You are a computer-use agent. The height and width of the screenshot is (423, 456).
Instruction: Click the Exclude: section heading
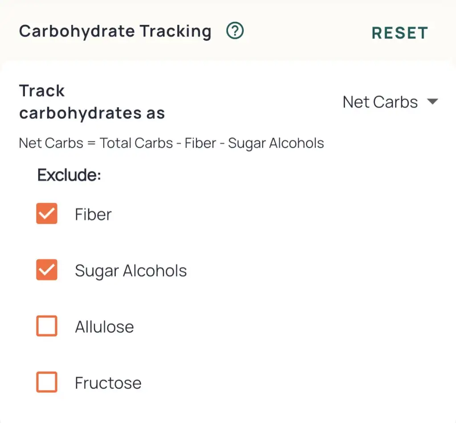[x=69, y=175]
